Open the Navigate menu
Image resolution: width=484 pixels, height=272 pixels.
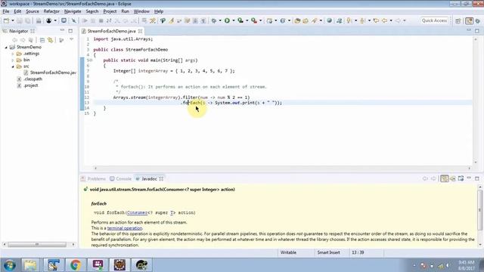click(73, 11)
